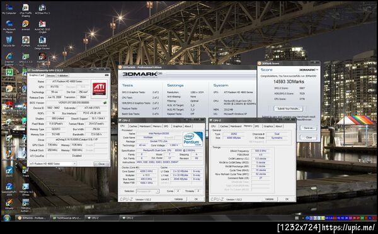Launch the Internet Explorer desktop icon
The height and width of the screenshot is (234, 378).
[9, 59]
